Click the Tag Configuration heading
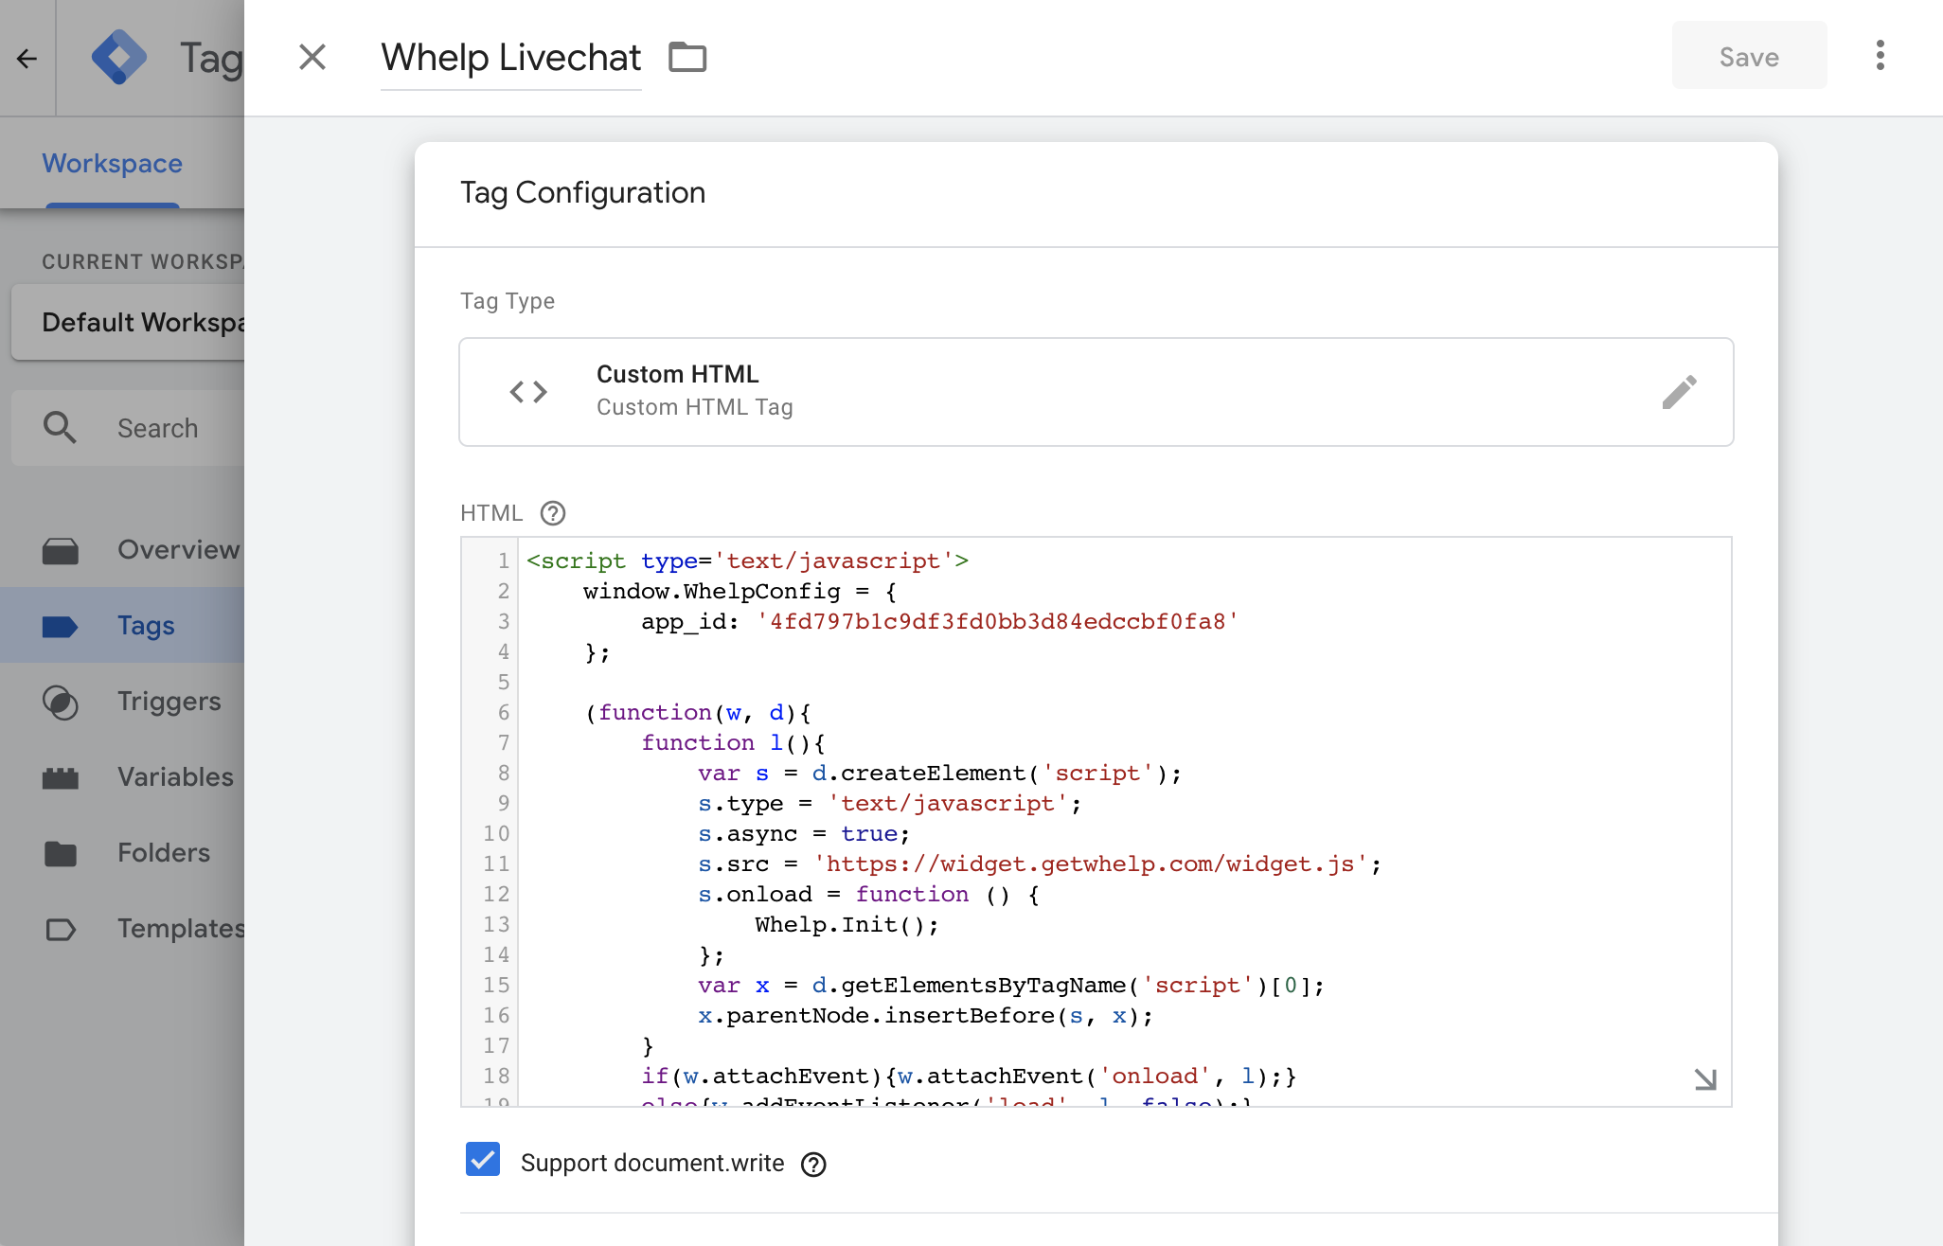 coord(582,193)
